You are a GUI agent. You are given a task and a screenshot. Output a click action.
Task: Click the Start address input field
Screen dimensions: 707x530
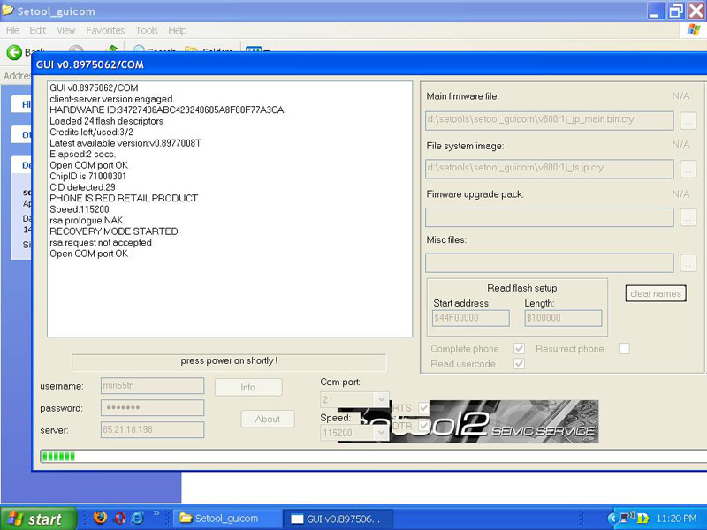[x=471, y=318]
